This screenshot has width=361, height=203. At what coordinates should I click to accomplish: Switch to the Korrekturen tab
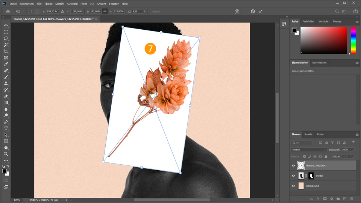coord(319,63)
